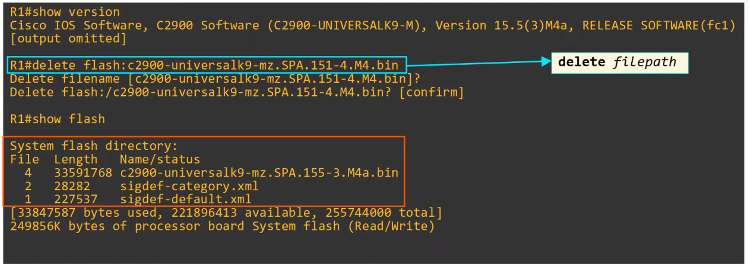Select the sigdef-default.xml file entry
Viewport: 748px width, 267px height.
tap(186, 199)
